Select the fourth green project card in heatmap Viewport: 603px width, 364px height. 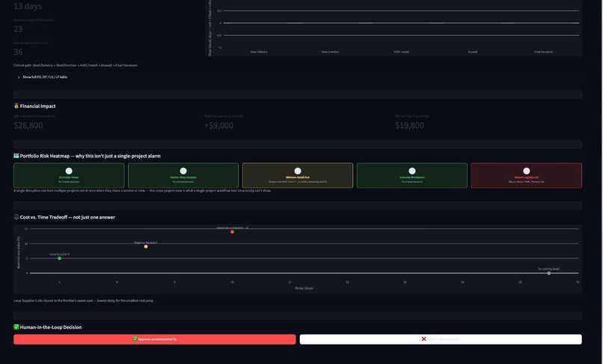click(x=412, y=176)
